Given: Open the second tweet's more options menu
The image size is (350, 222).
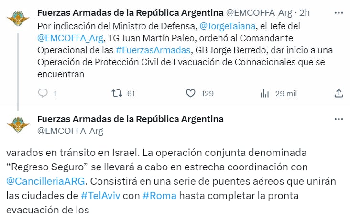Looking at the screenshot, I should [x=339, y=119].
